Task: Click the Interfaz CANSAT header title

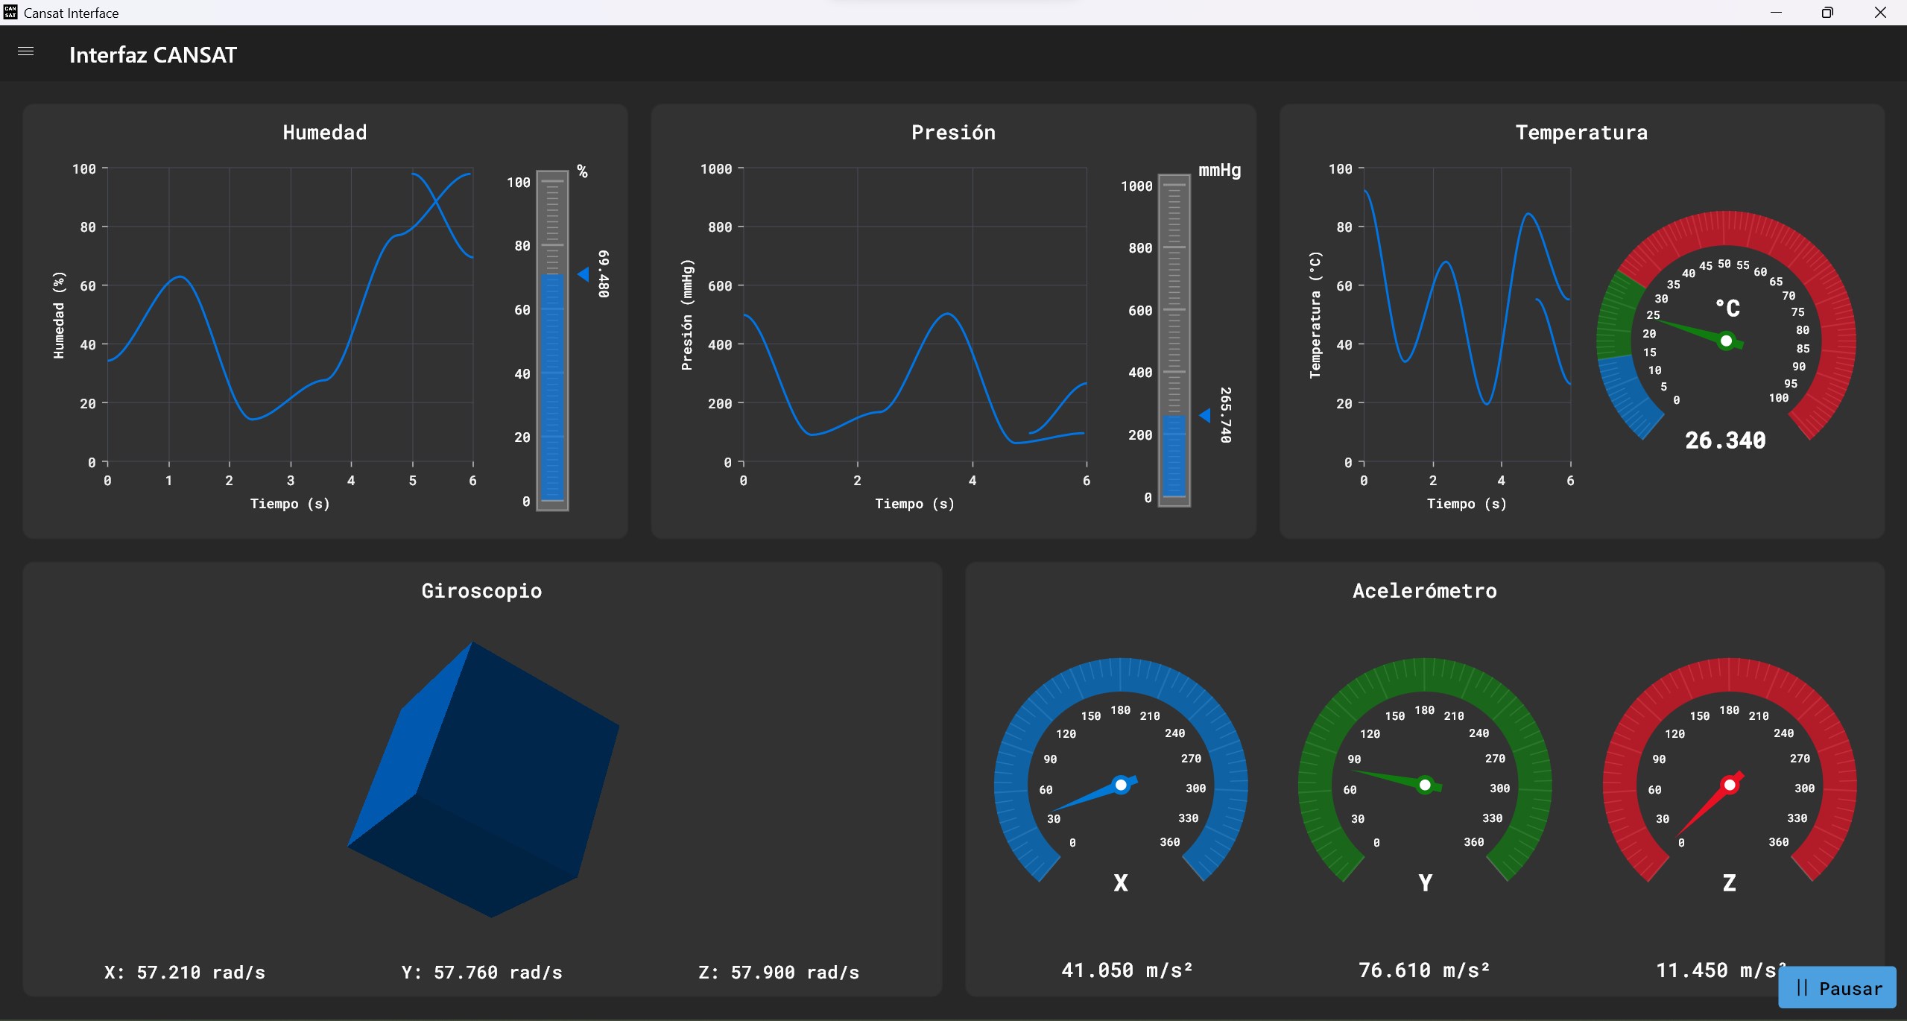Action: pyautogui.click(x=153, y=54)
